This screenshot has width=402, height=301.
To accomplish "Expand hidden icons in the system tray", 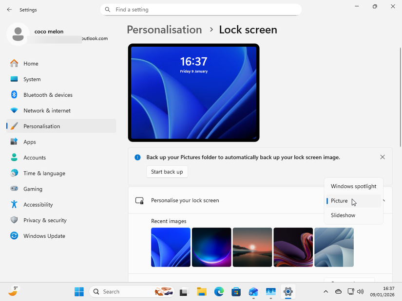I will point(325,292).
